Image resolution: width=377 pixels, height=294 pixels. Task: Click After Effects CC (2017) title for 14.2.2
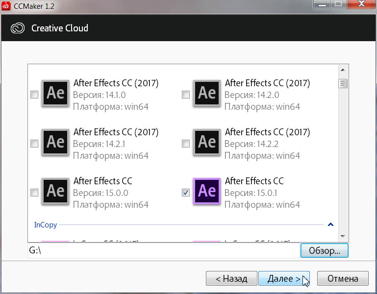267,132
